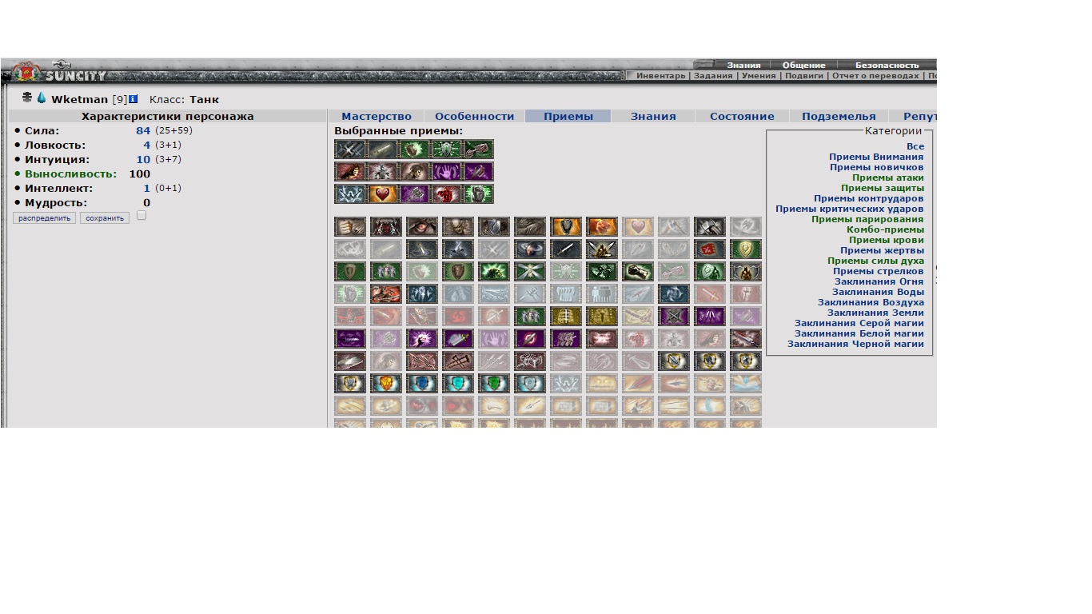Go to Задания in the top bar
The image size is (1092, 614).
click(713, 76)
